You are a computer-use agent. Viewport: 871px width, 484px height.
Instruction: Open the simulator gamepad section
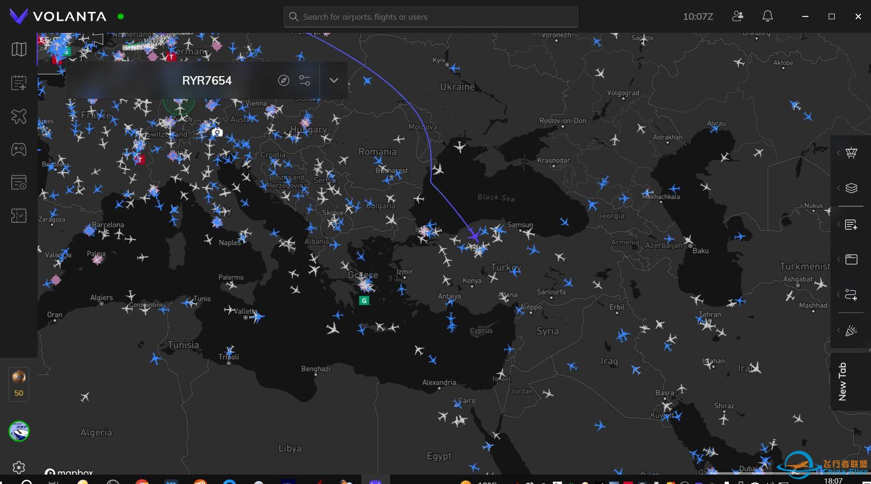click(x=19, y=149)
